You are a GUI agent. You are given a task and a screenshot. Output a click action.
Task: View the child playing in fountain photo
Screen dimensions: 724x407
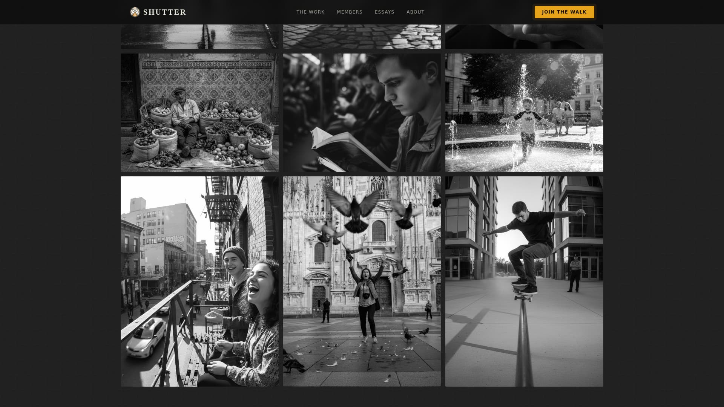(524, 112)
